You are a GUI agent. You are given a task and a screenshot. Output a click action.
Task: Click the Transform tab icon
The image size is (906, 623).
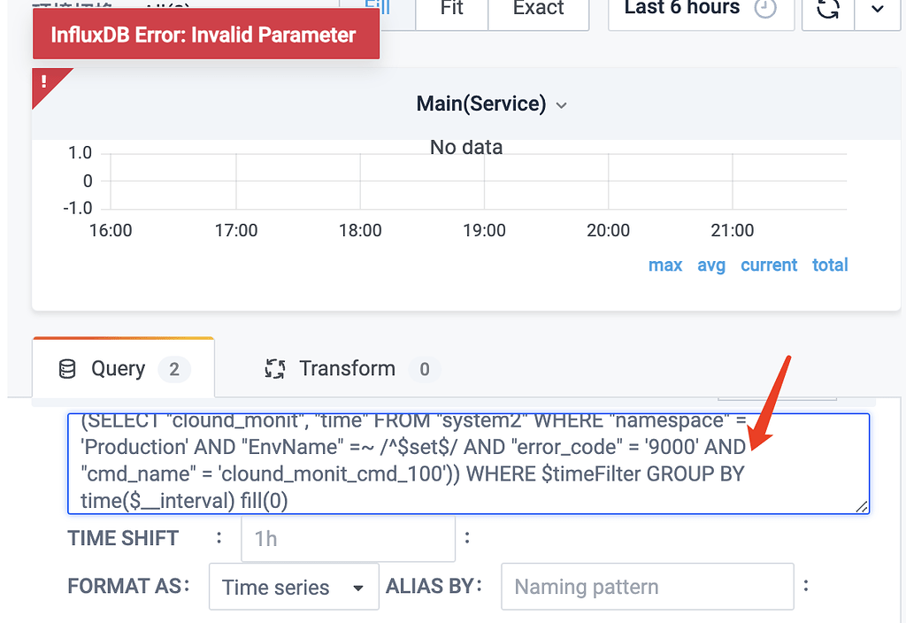[275, 368]
